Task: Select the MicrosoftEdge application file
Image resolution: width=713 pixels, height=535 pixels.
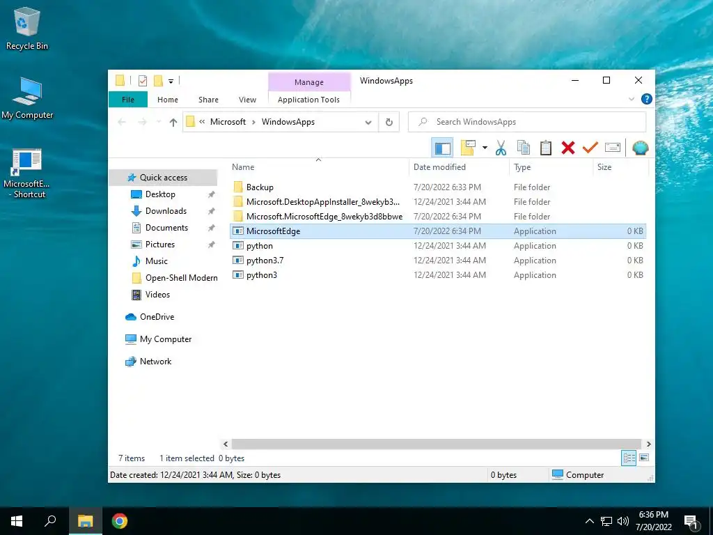Action: 438,231
